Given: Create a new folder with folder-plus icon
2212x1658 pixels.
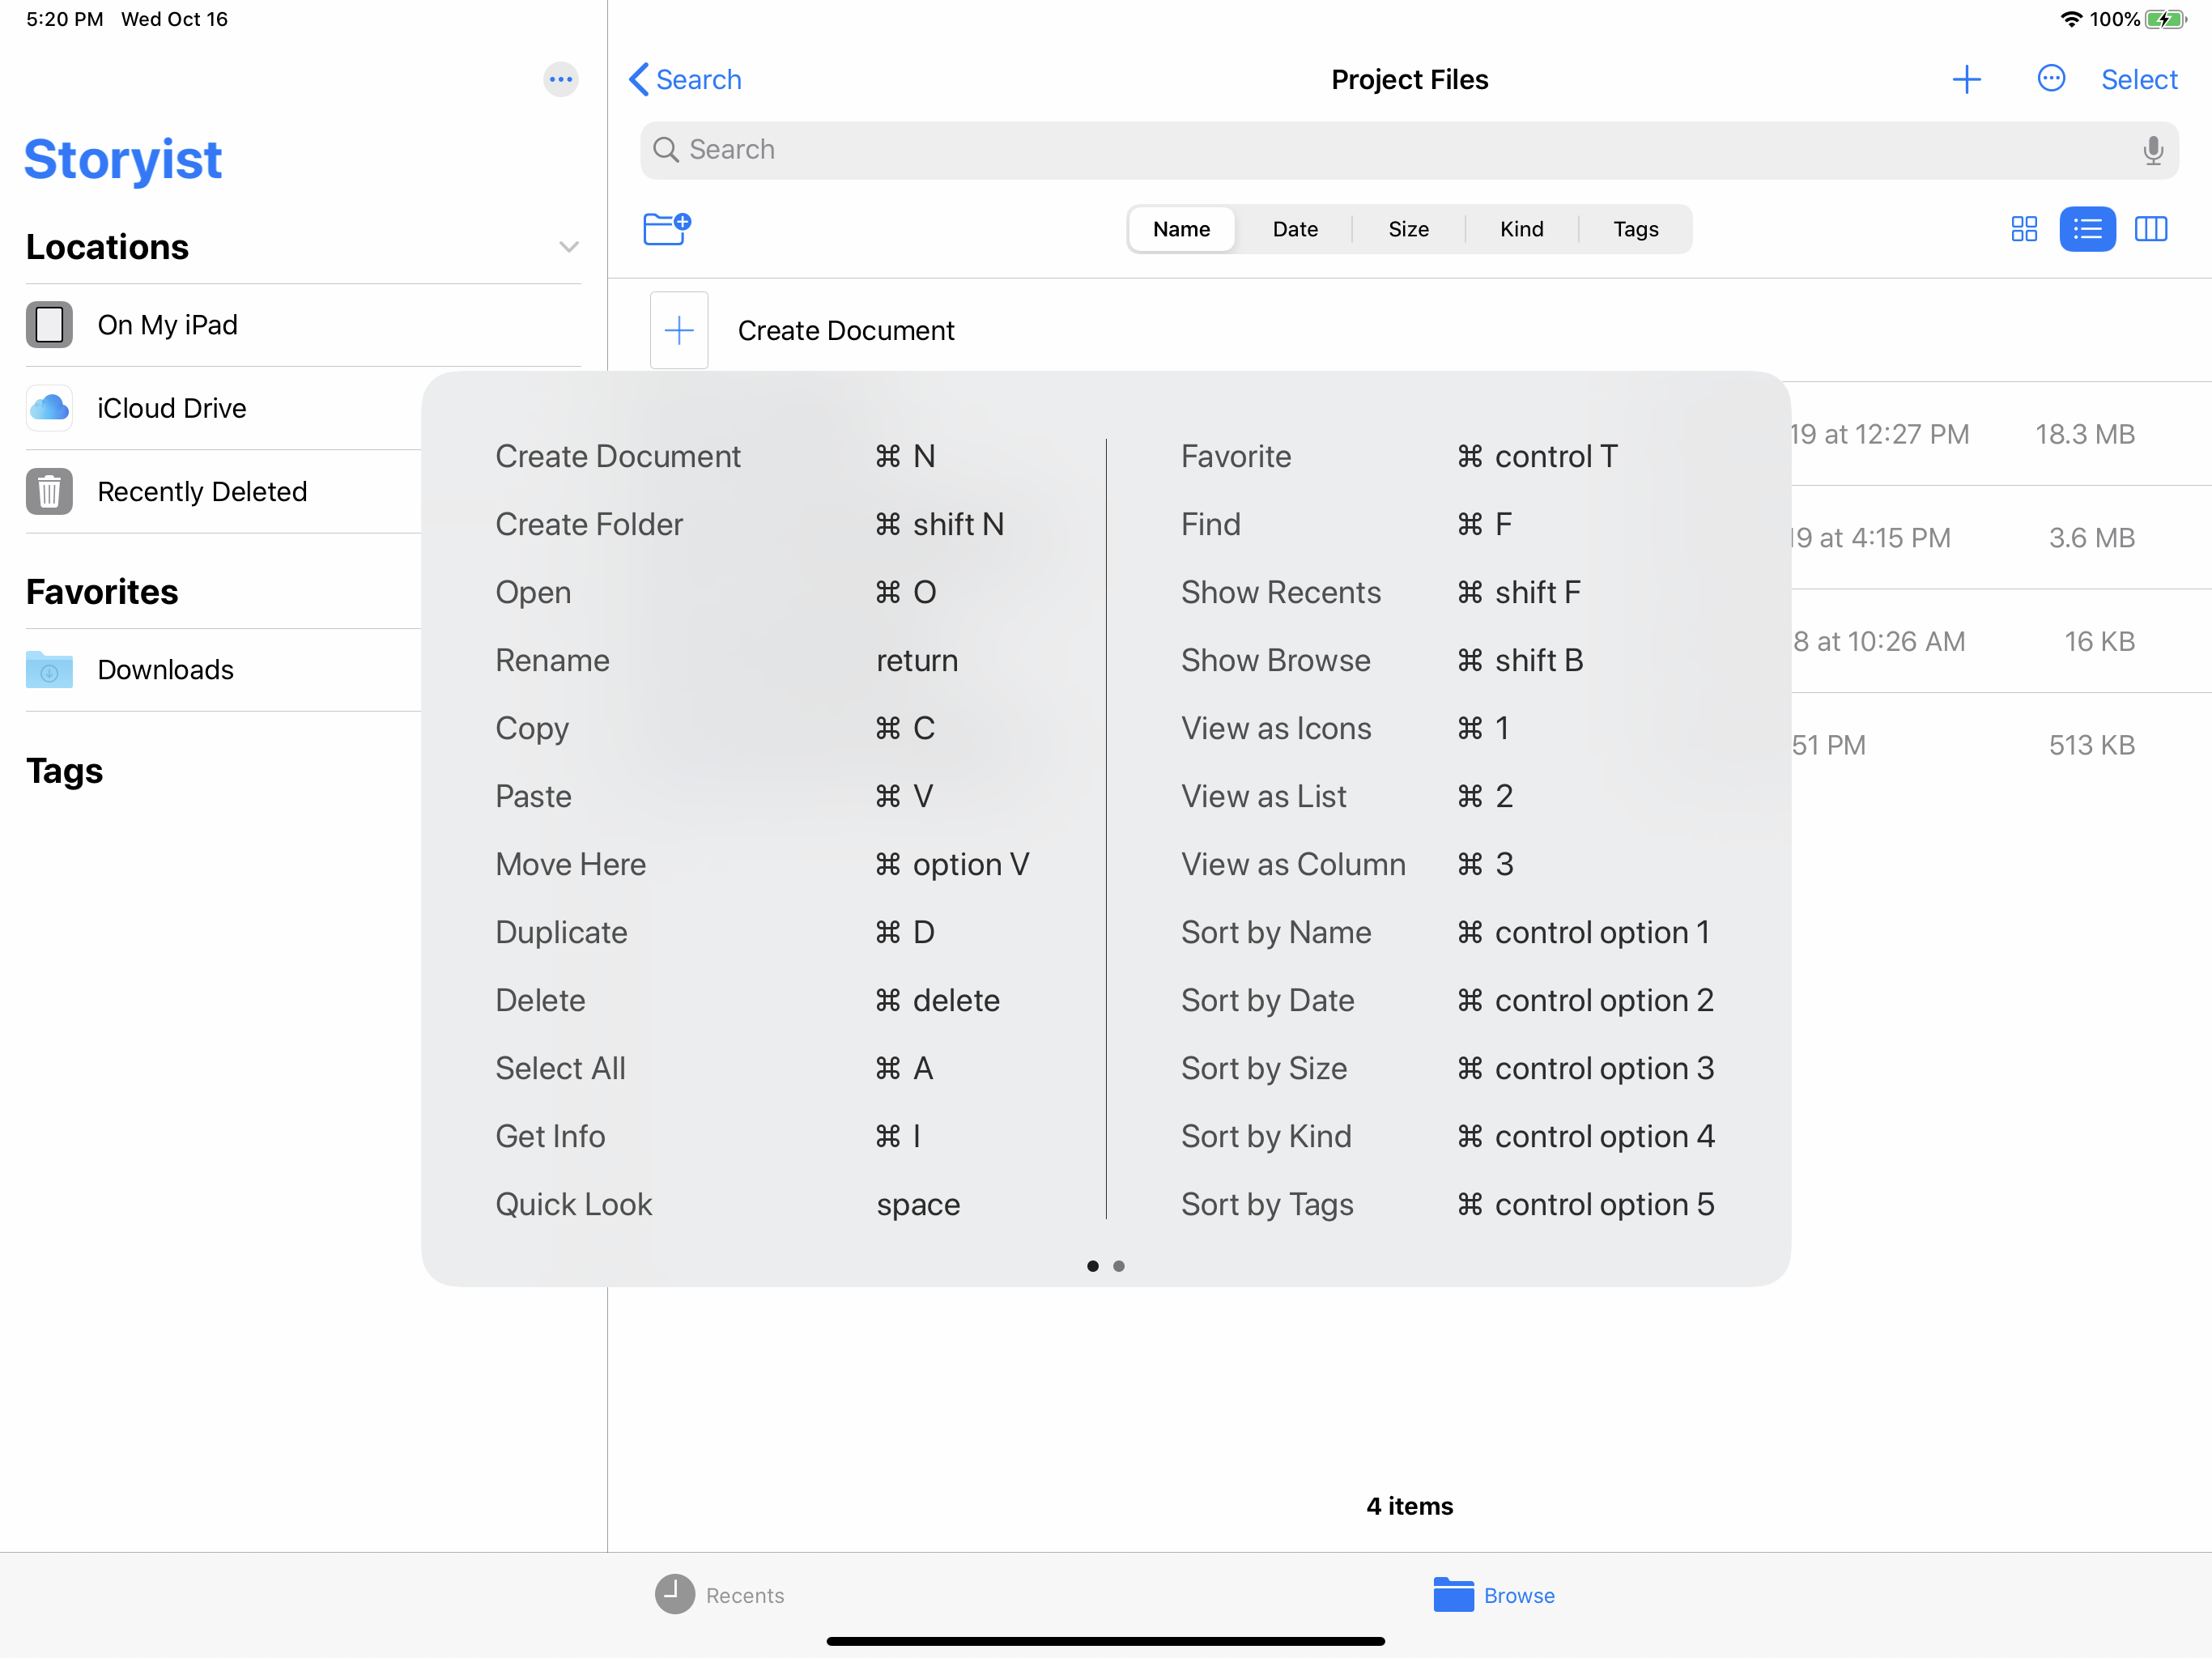Looking at the screenshot, I should (x=667, y=228).
